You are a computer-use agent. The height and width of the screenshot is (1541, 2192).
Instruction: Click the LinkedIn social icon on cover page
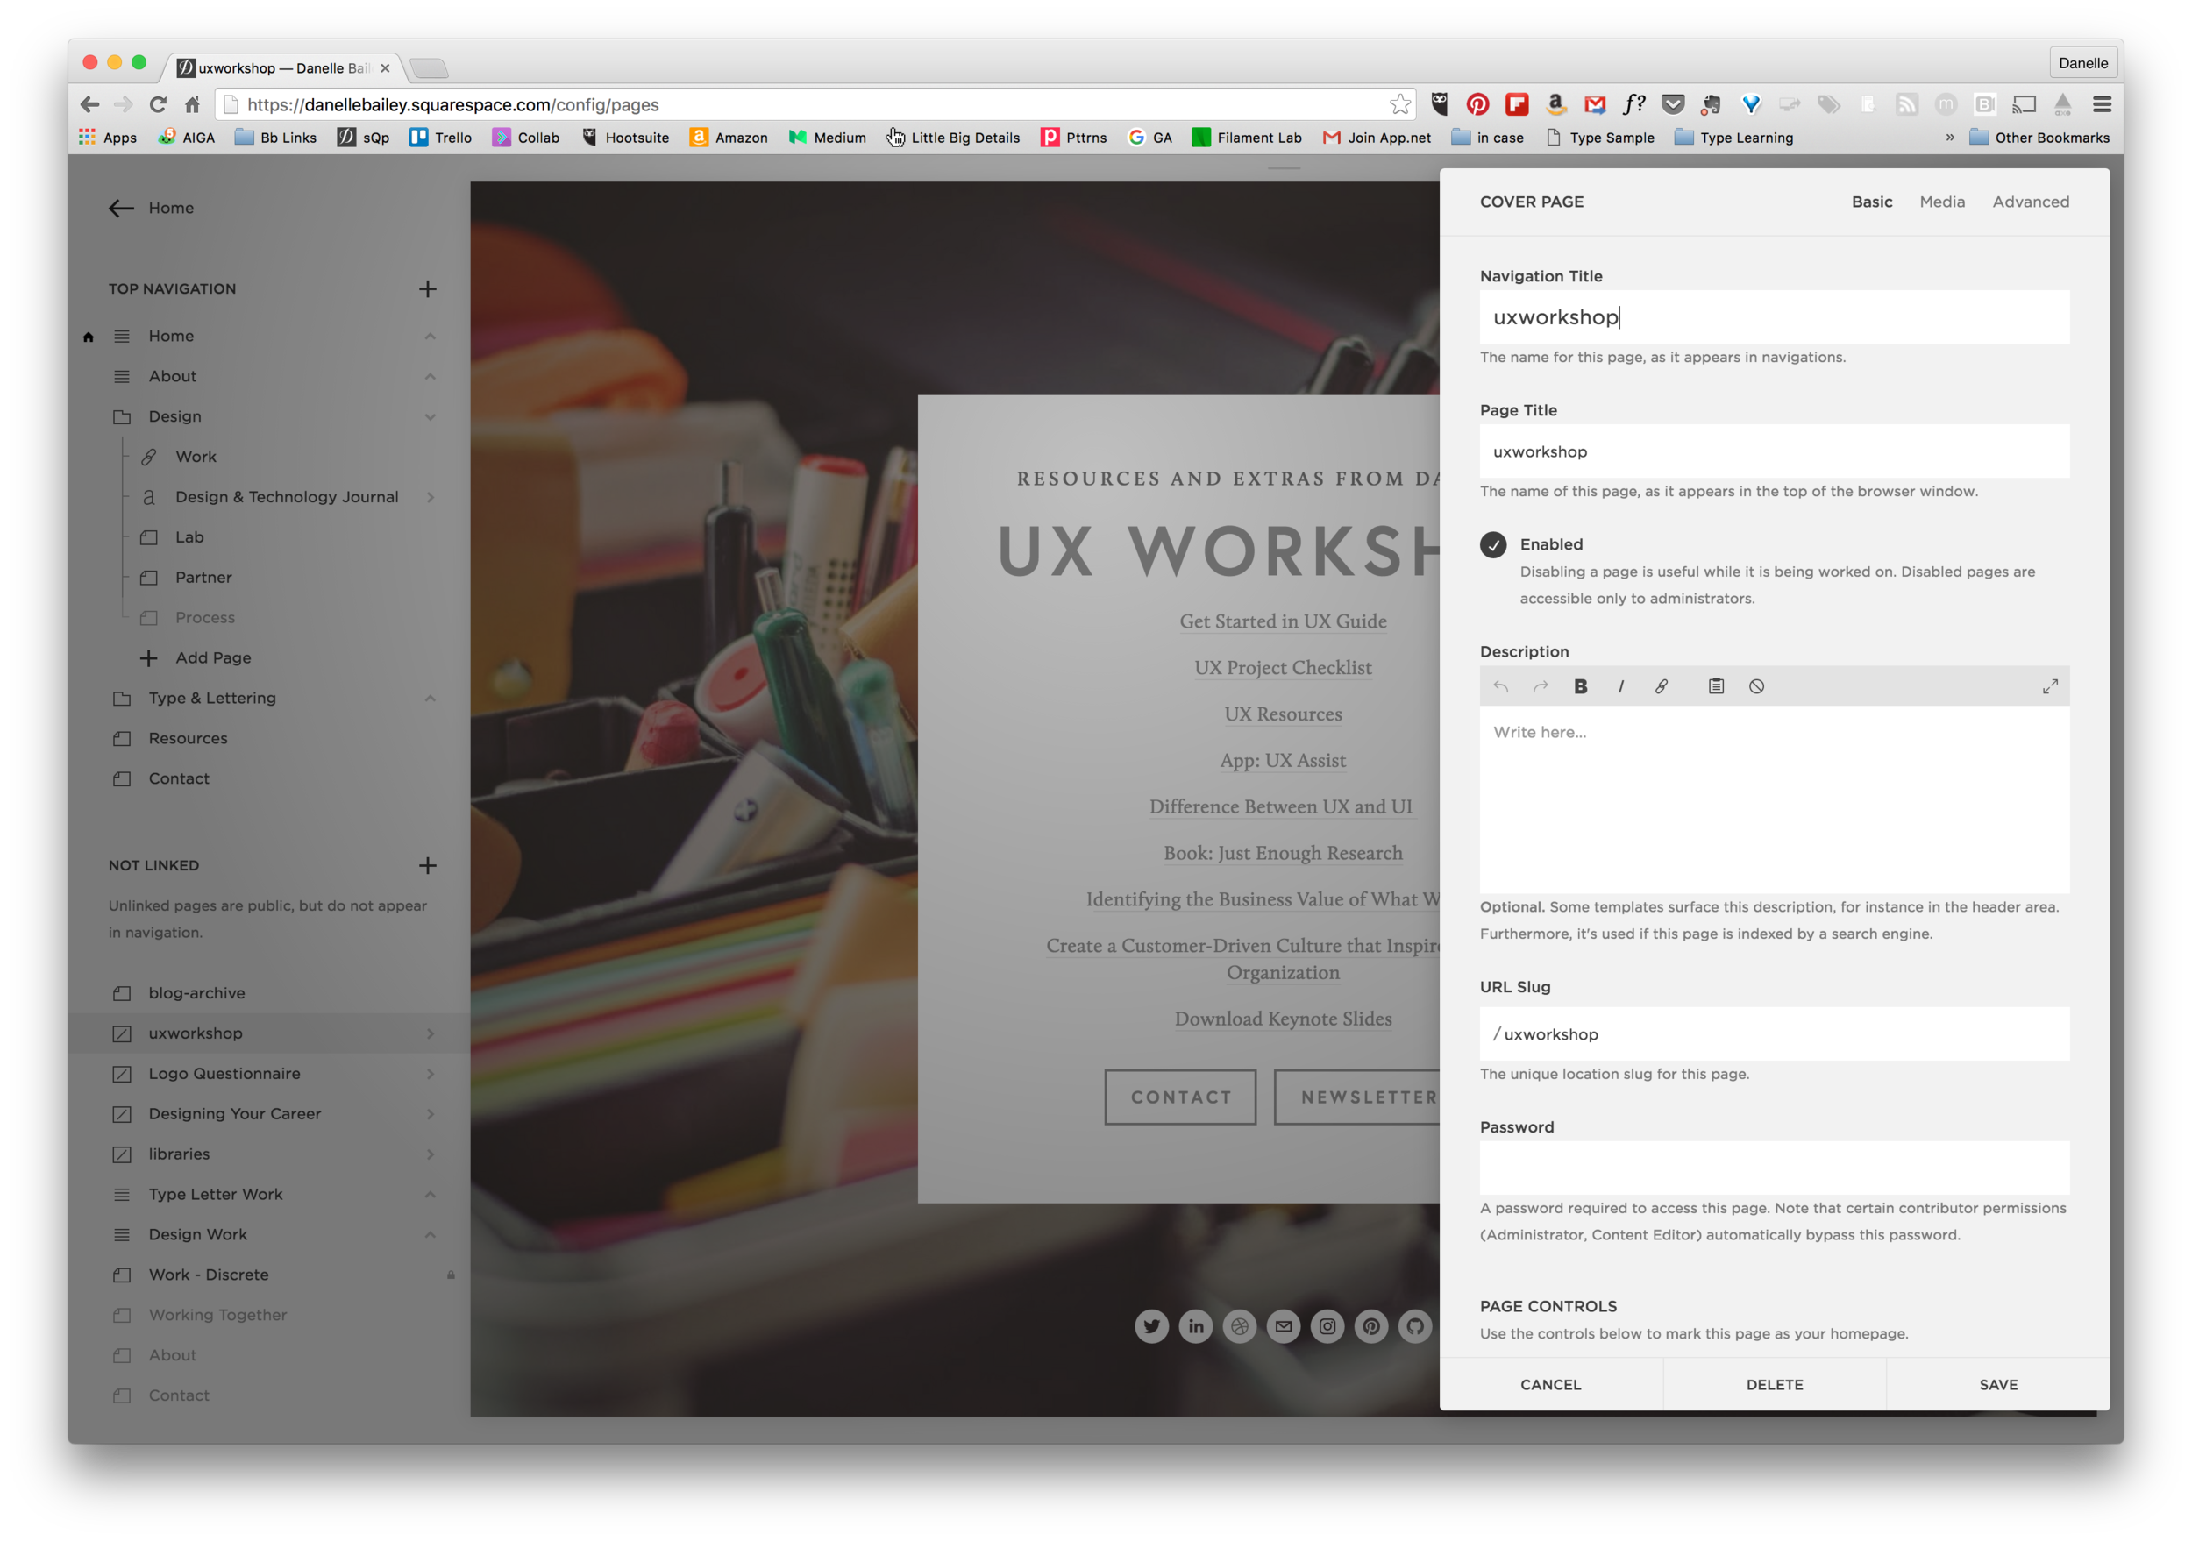click(1195, 1325)
